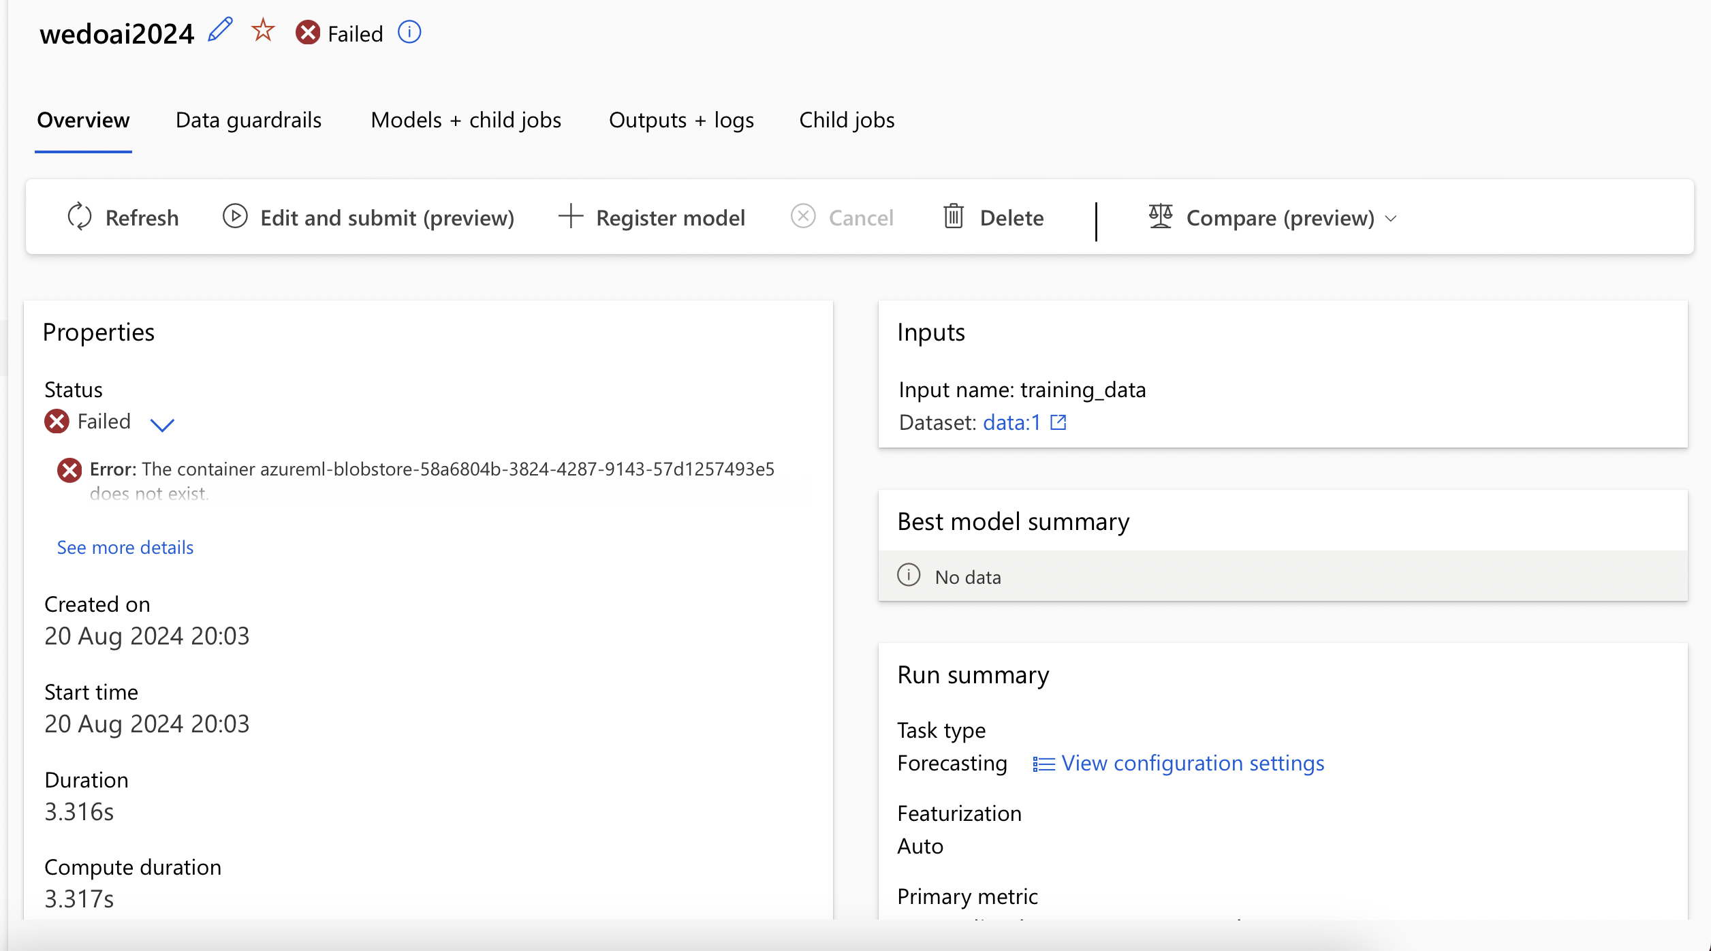
Task: Click the info icon beside Failed
Action: [x=409, y=32]
